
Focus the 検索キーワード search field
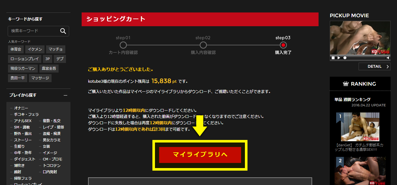point(34,31)
